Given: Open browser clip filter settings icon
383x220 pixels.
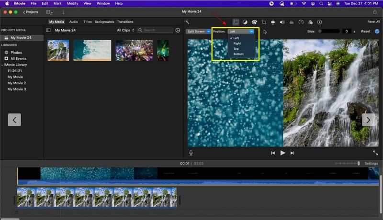Looking at the screenshot, I should point(178,30).
